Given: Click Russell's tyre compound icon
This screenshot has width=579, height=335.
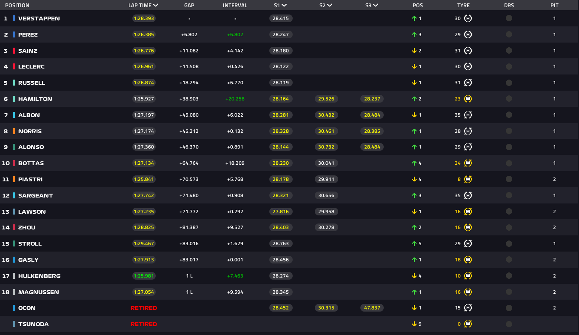Looking at the screenshot, I should click(468, 83).
